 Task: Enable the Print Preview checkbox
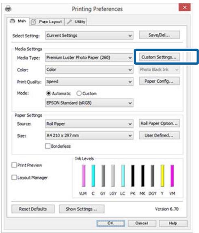14,165
